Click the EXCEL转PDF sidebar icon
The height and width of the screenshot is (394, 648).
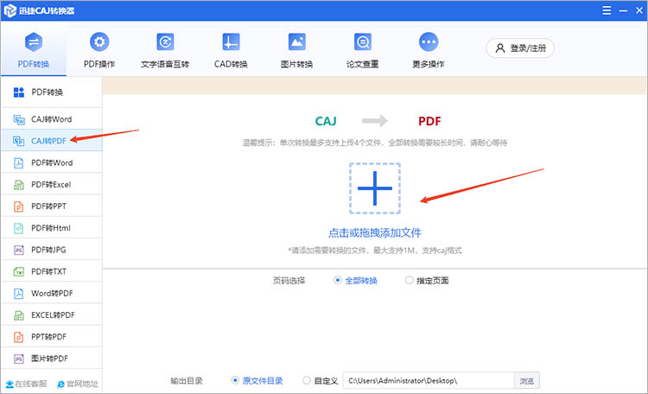click(x=19, y=315)
